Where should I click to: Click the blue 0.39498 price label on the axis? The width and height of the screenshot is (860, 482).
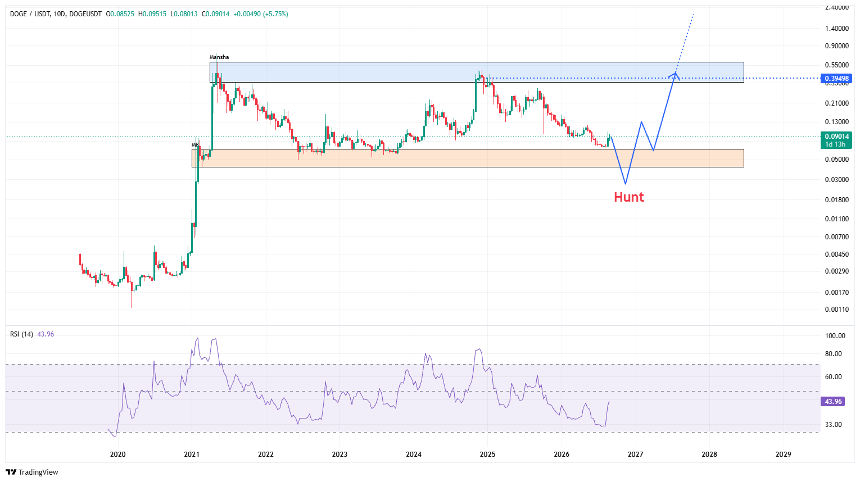[x=837, y=79]
